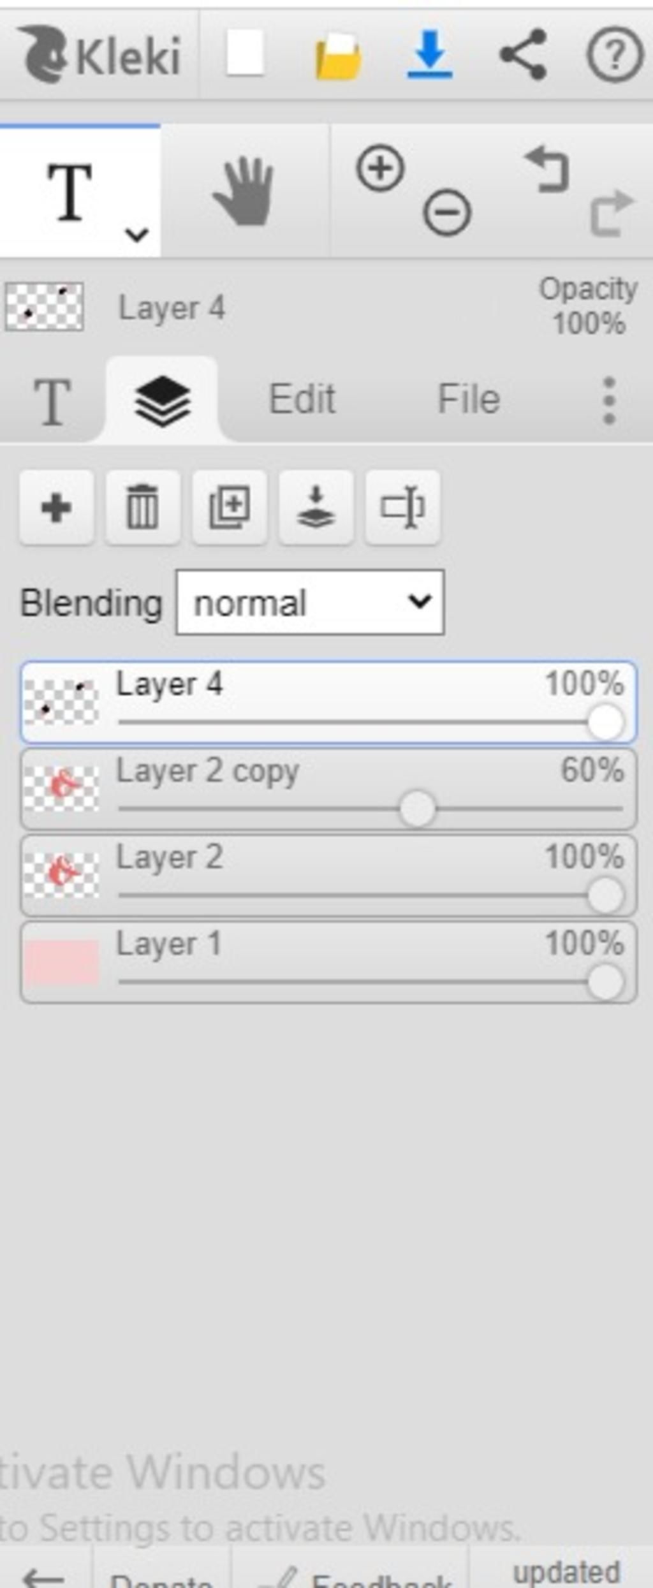Rename the layer using rename icon
This screenshot has width=653, height=1588.
[402, 508]
